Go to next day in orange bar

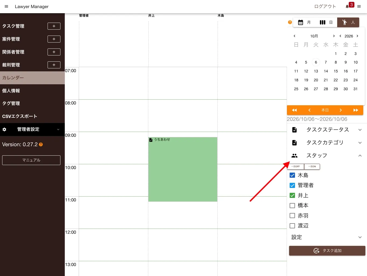pos(340,110)
